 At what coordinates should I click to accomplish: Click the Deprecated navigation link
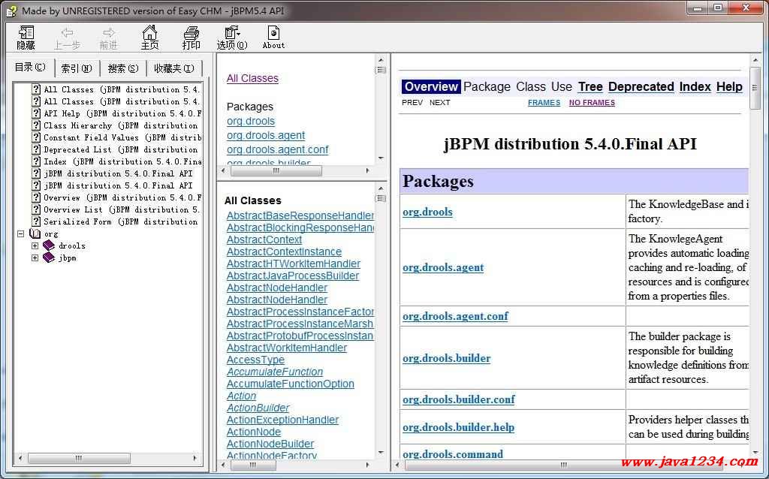pos(641,86)
